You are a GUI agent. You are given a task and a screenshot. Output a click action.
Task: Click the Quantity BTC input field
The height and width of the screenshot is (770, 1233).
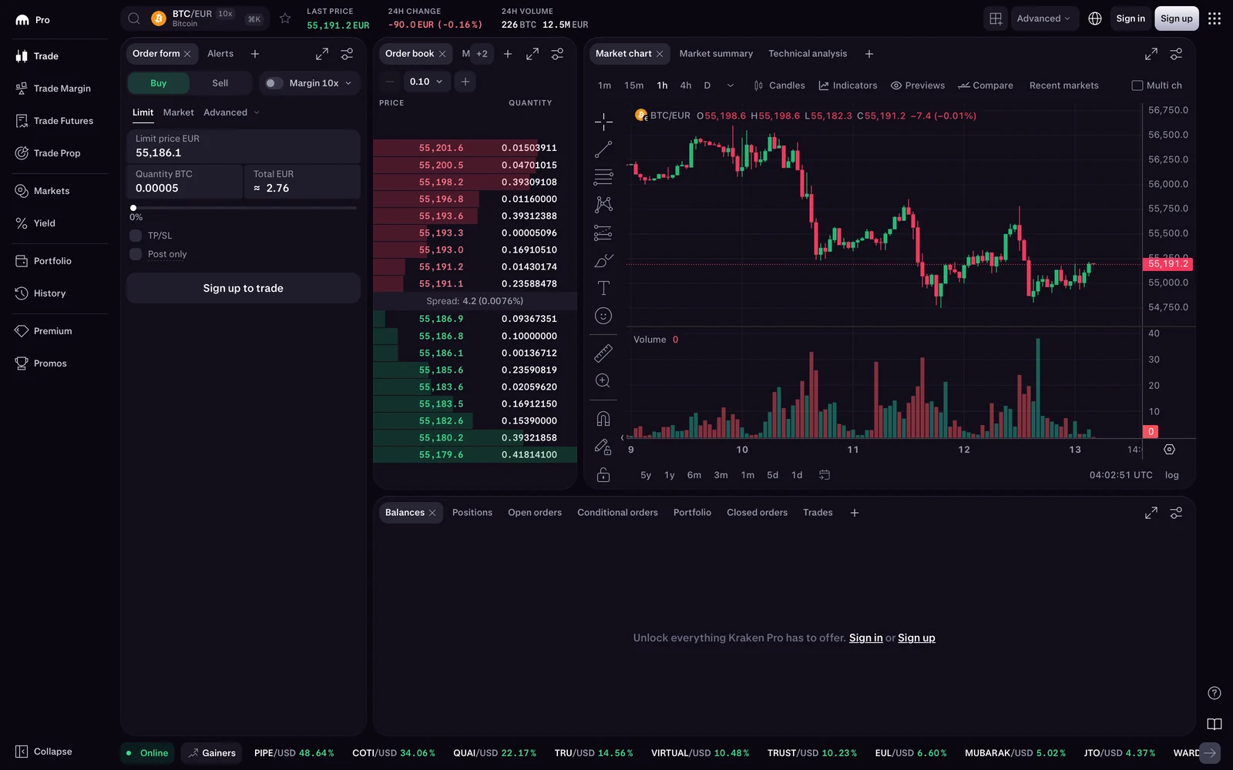185,182
